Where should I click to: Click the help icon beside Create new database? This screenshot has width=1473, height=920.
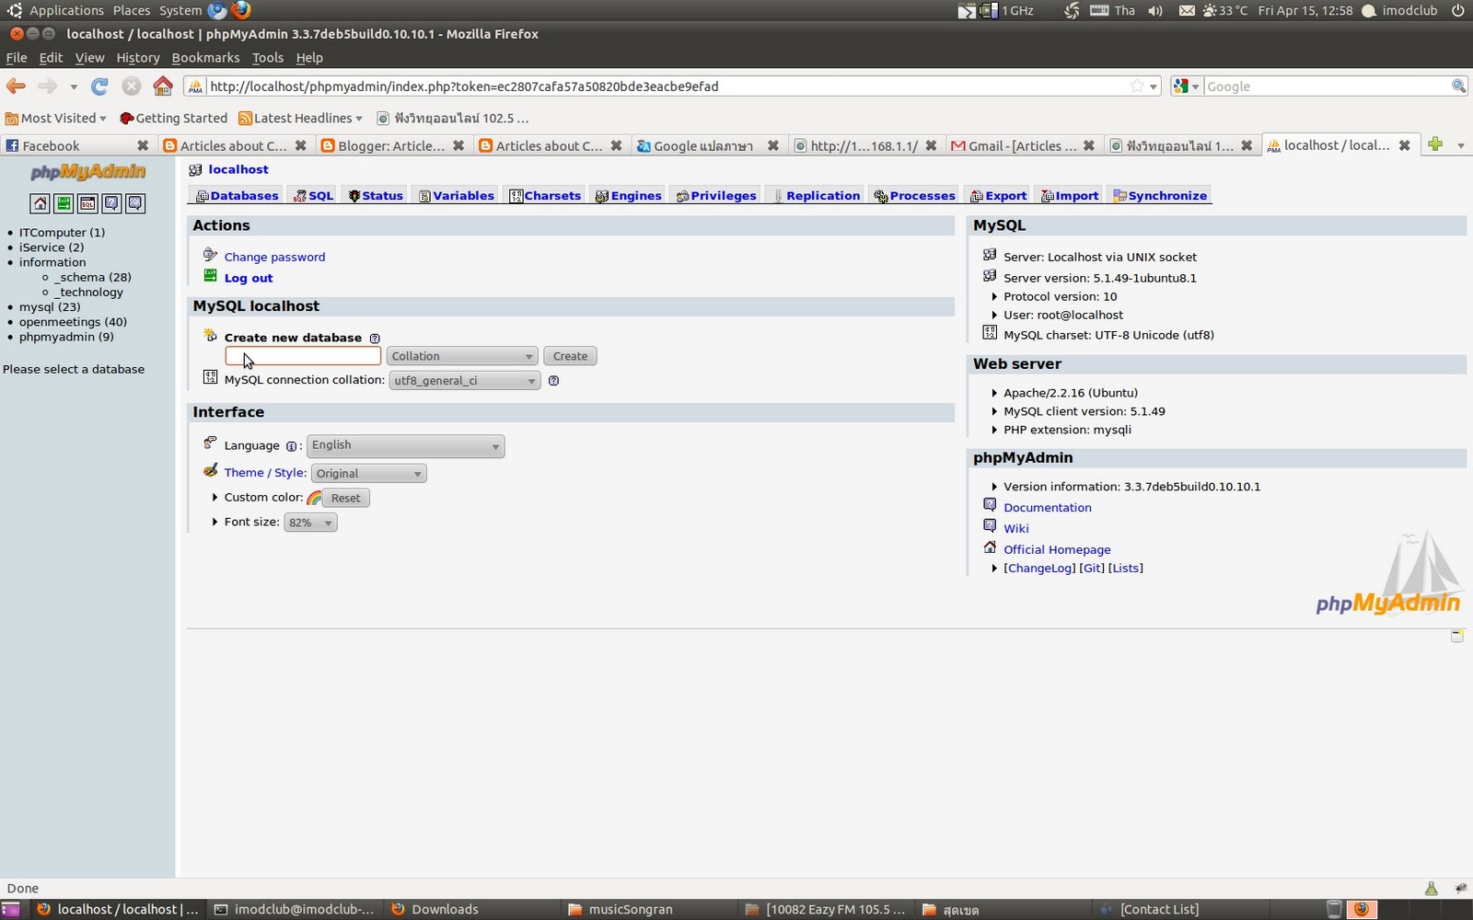pyautogui.click(x=375, y=339)
